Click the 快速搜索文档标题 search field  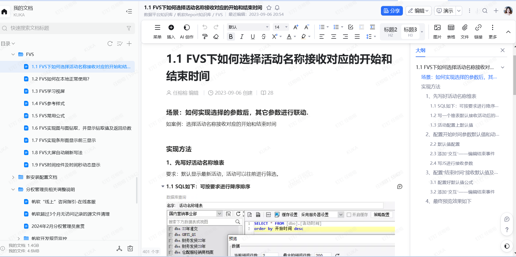pos(66,28)
